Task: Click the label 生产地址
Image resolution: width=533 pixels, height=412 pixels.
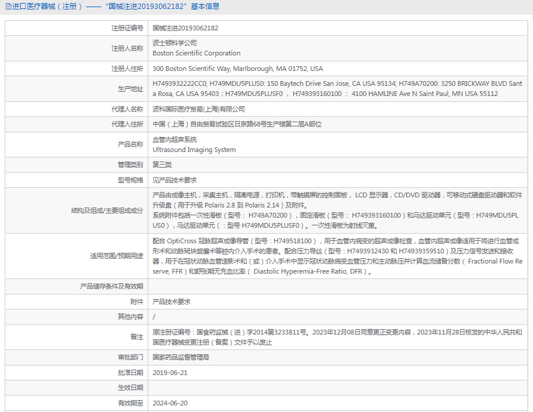Action: [x=130, y=89]
